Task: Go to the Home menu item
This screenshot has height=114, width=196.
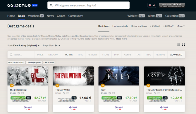Action: 11,16
